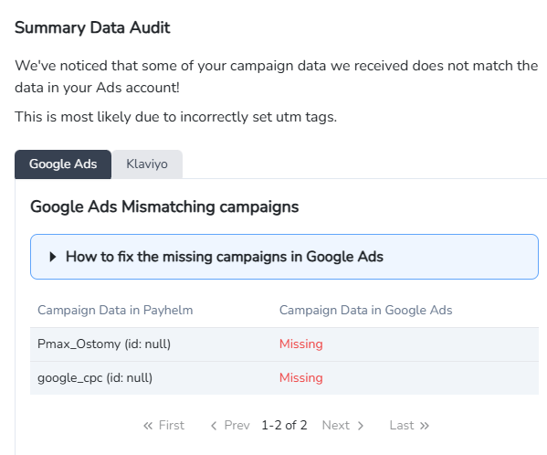Click the double-chevron icon beside Last
This screenshot has height=455, width=547.
pos(425,426)
